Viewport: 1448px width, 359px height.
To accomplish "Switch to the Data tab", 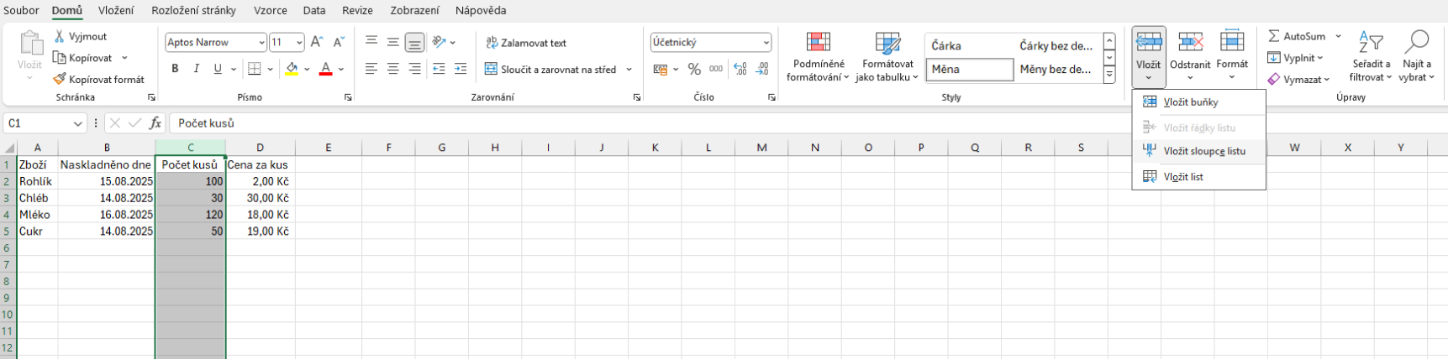I will [314, 11].
